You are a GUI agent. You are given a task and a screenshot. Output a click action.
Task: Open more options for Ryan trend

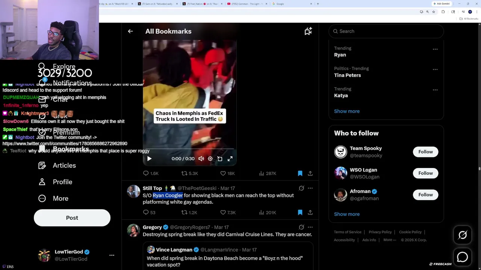pos(435,49)
